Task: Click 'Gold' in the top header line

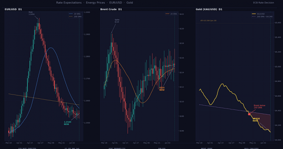Action: click(x=130, y=3)
